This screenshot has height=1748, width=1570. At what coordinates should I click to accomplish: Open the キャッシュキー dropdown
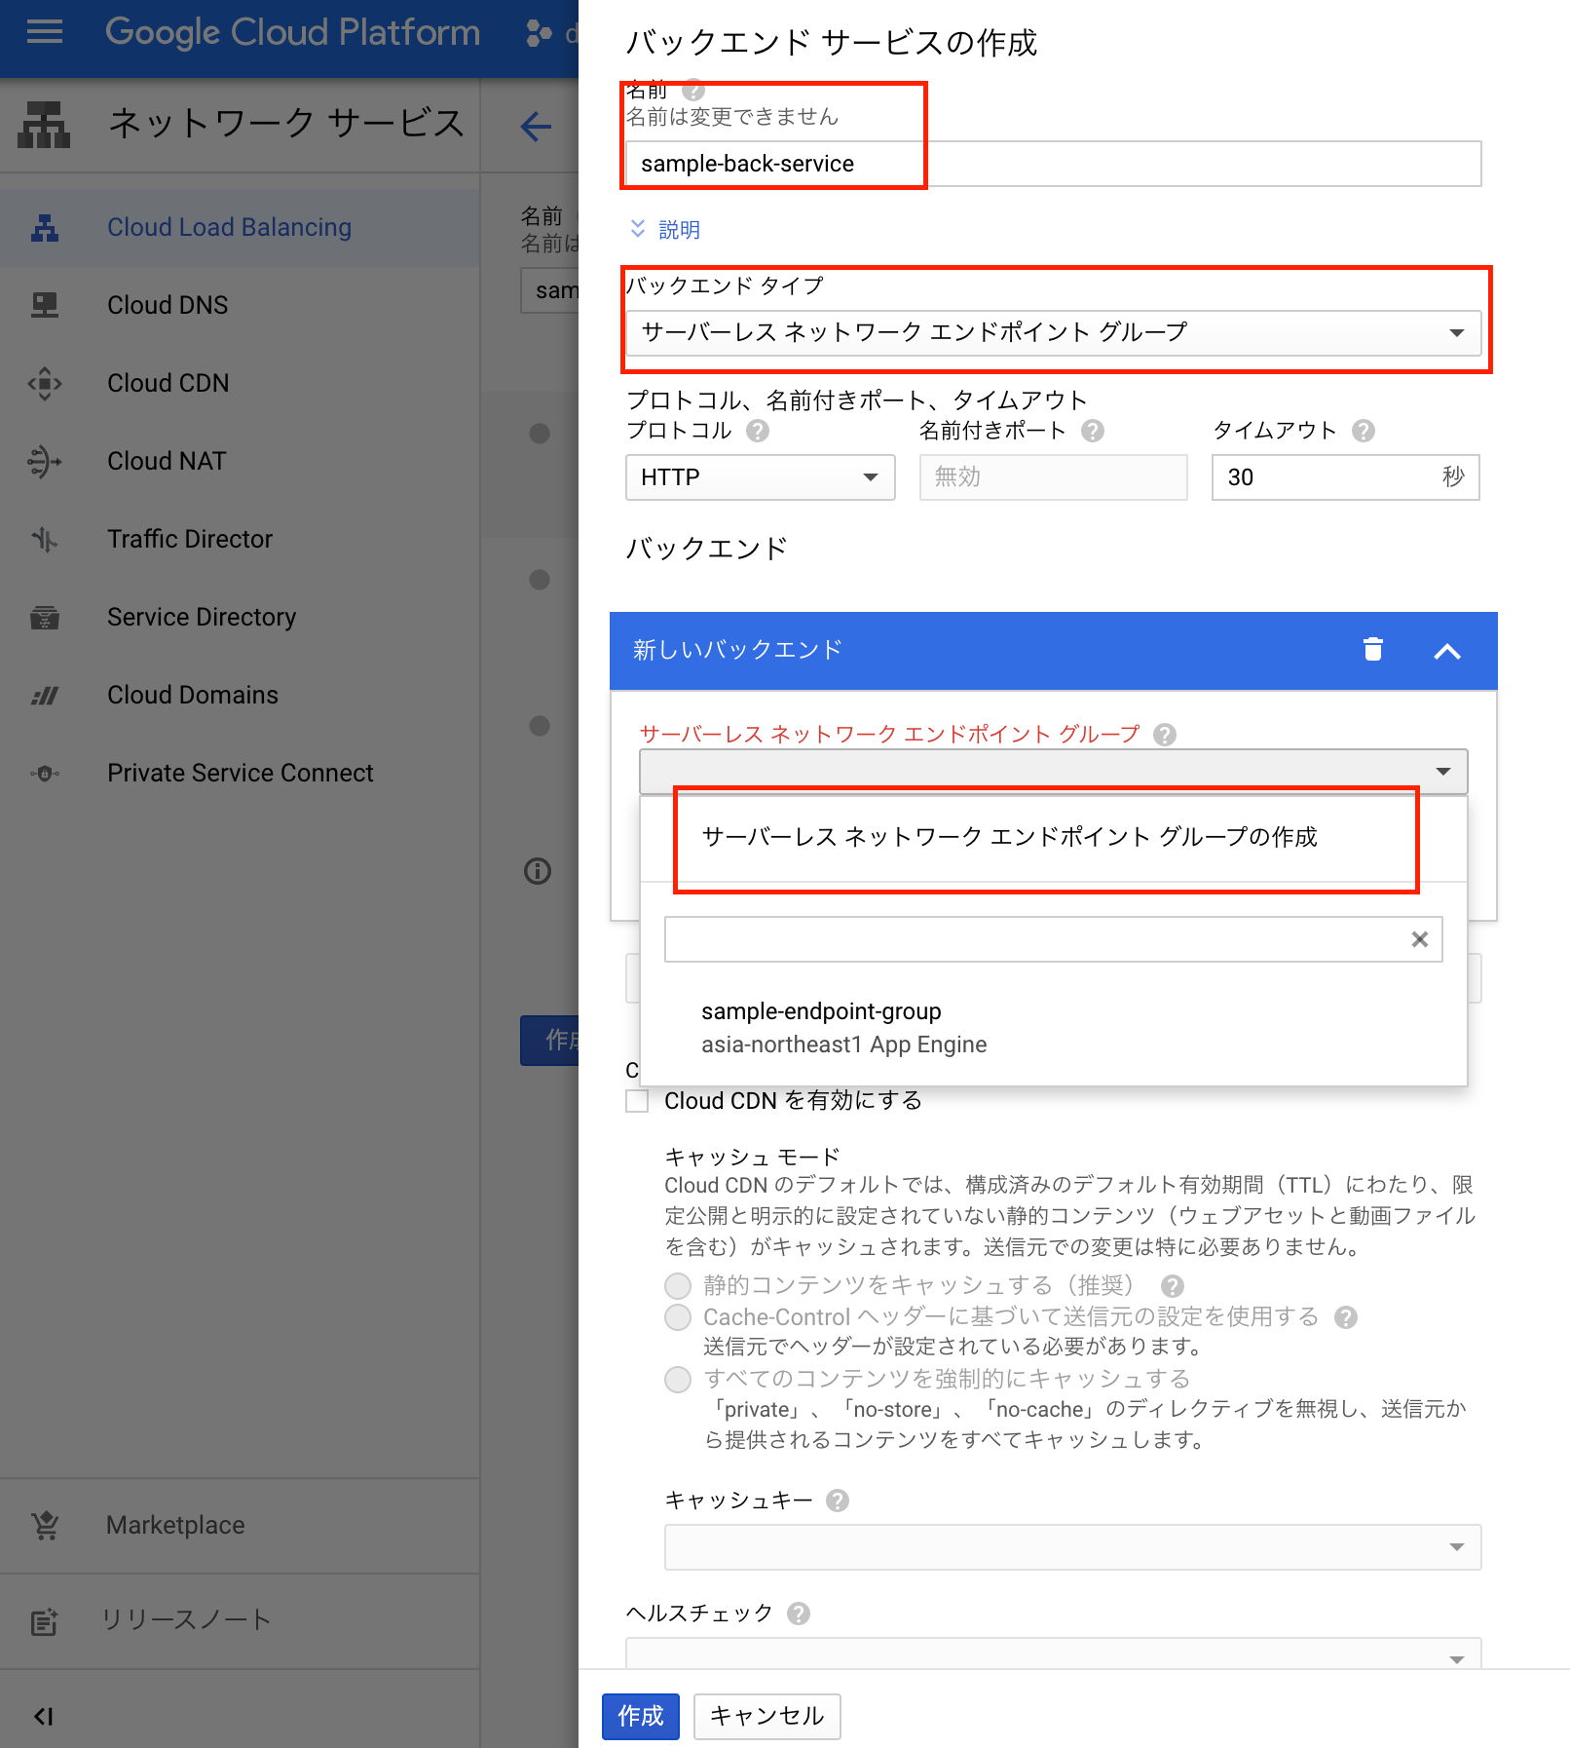click(1072, 1547)
